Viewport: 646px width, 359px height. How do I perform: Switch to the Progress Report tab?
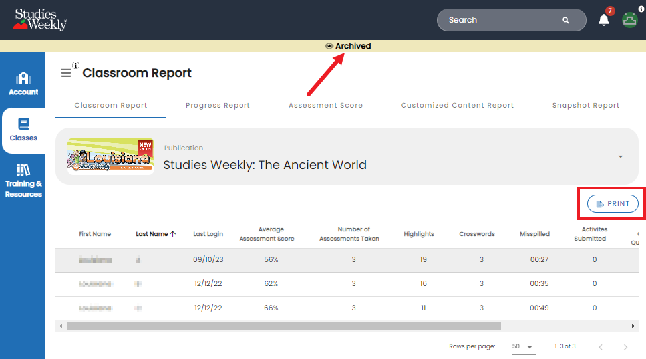pyautogui.click(x=218, y=106)
